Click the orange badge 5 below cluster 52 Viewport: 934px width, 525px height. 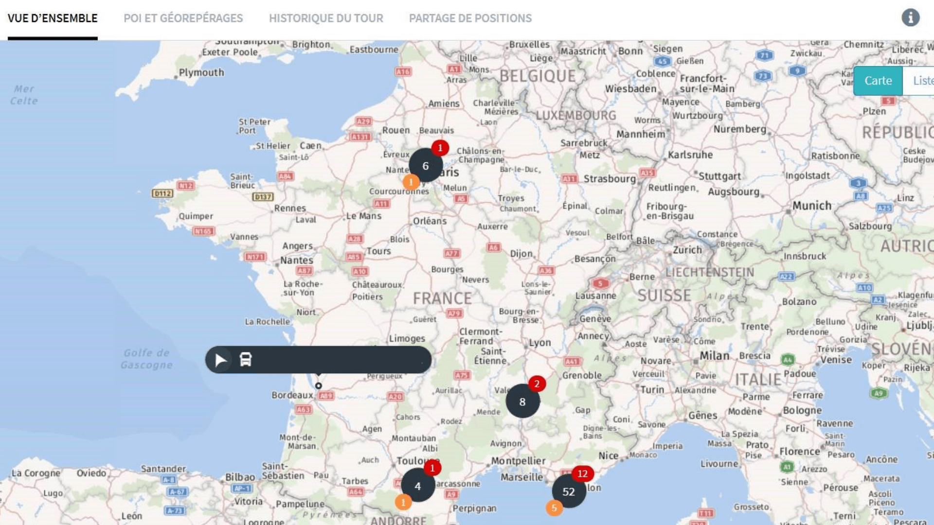coord(554,508)
